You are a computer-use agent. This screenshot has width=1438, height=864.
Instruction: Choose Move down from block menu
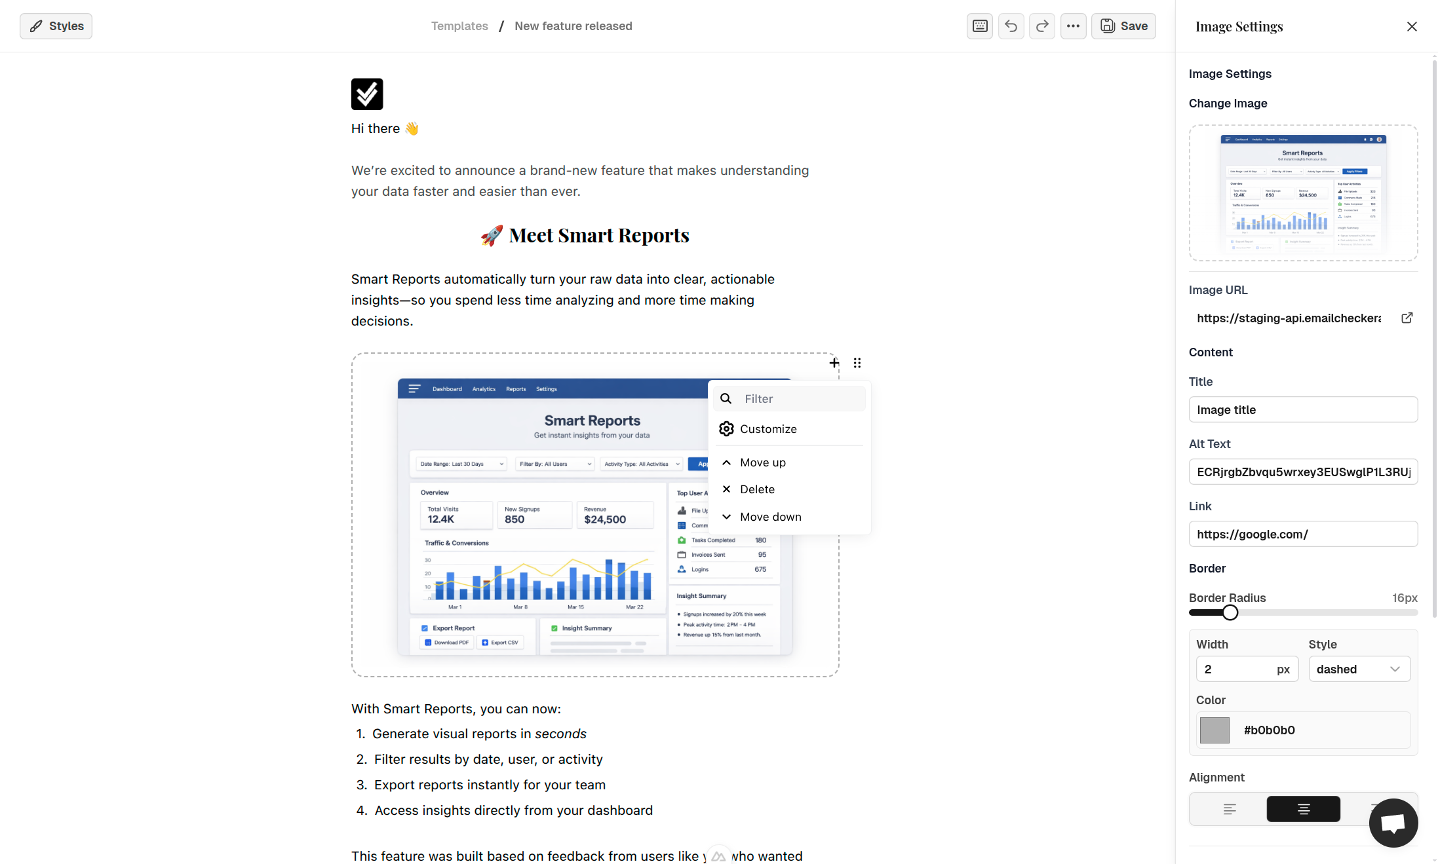coord(770,517)
